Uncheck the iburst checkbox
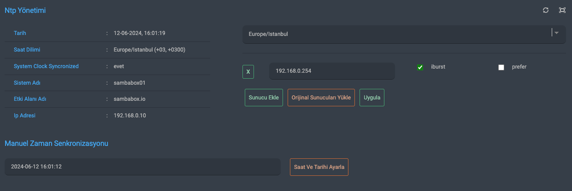572x191 pixels. coord(420,67)
